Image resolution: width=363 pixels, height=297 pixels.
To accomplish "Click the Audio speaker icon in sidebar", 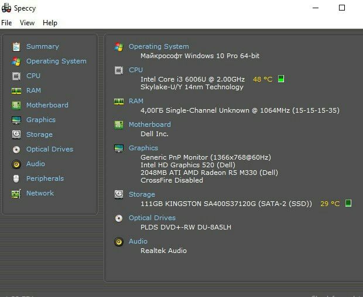I will [16, 164].
